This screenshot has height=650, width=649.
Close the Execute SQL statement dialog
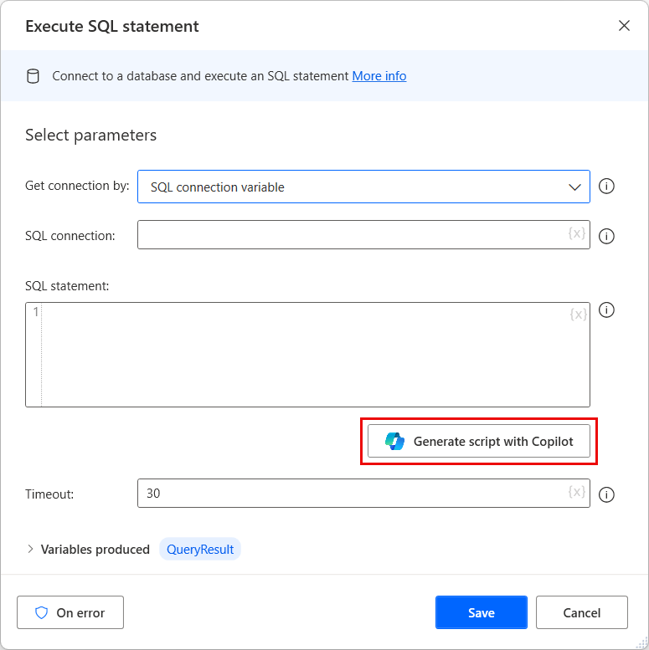[624, 26]
